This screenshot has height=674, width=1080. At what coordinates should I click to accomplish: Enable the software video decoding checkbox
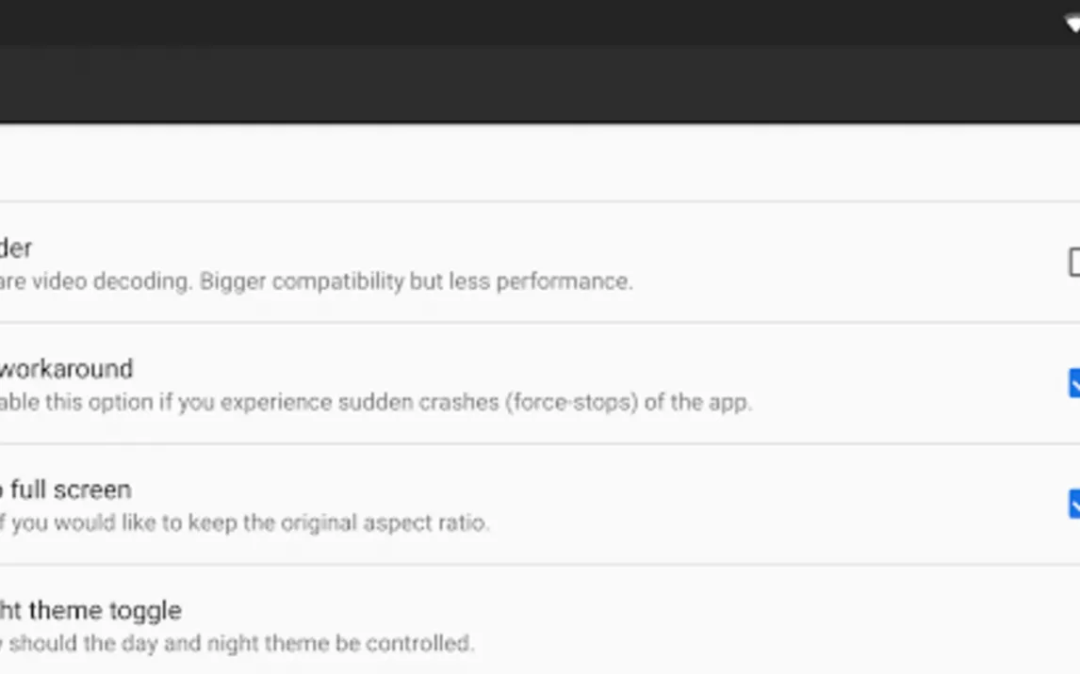[x=1073, y=263]
